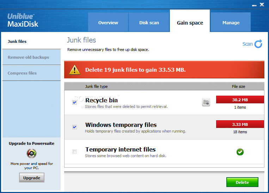The width and height of the screenshot is (269, 193).
Task: Click 'Remove unnecessary files' description text
Action: tap(108, 50)
